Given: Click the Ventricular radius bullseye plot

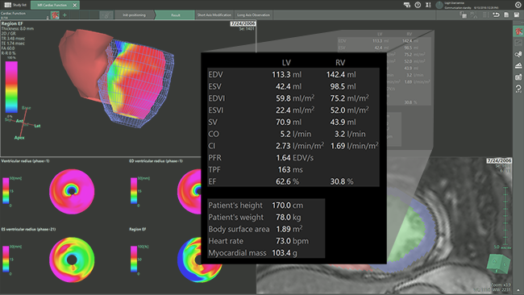Looking at the screenshot, I should 72,191.
